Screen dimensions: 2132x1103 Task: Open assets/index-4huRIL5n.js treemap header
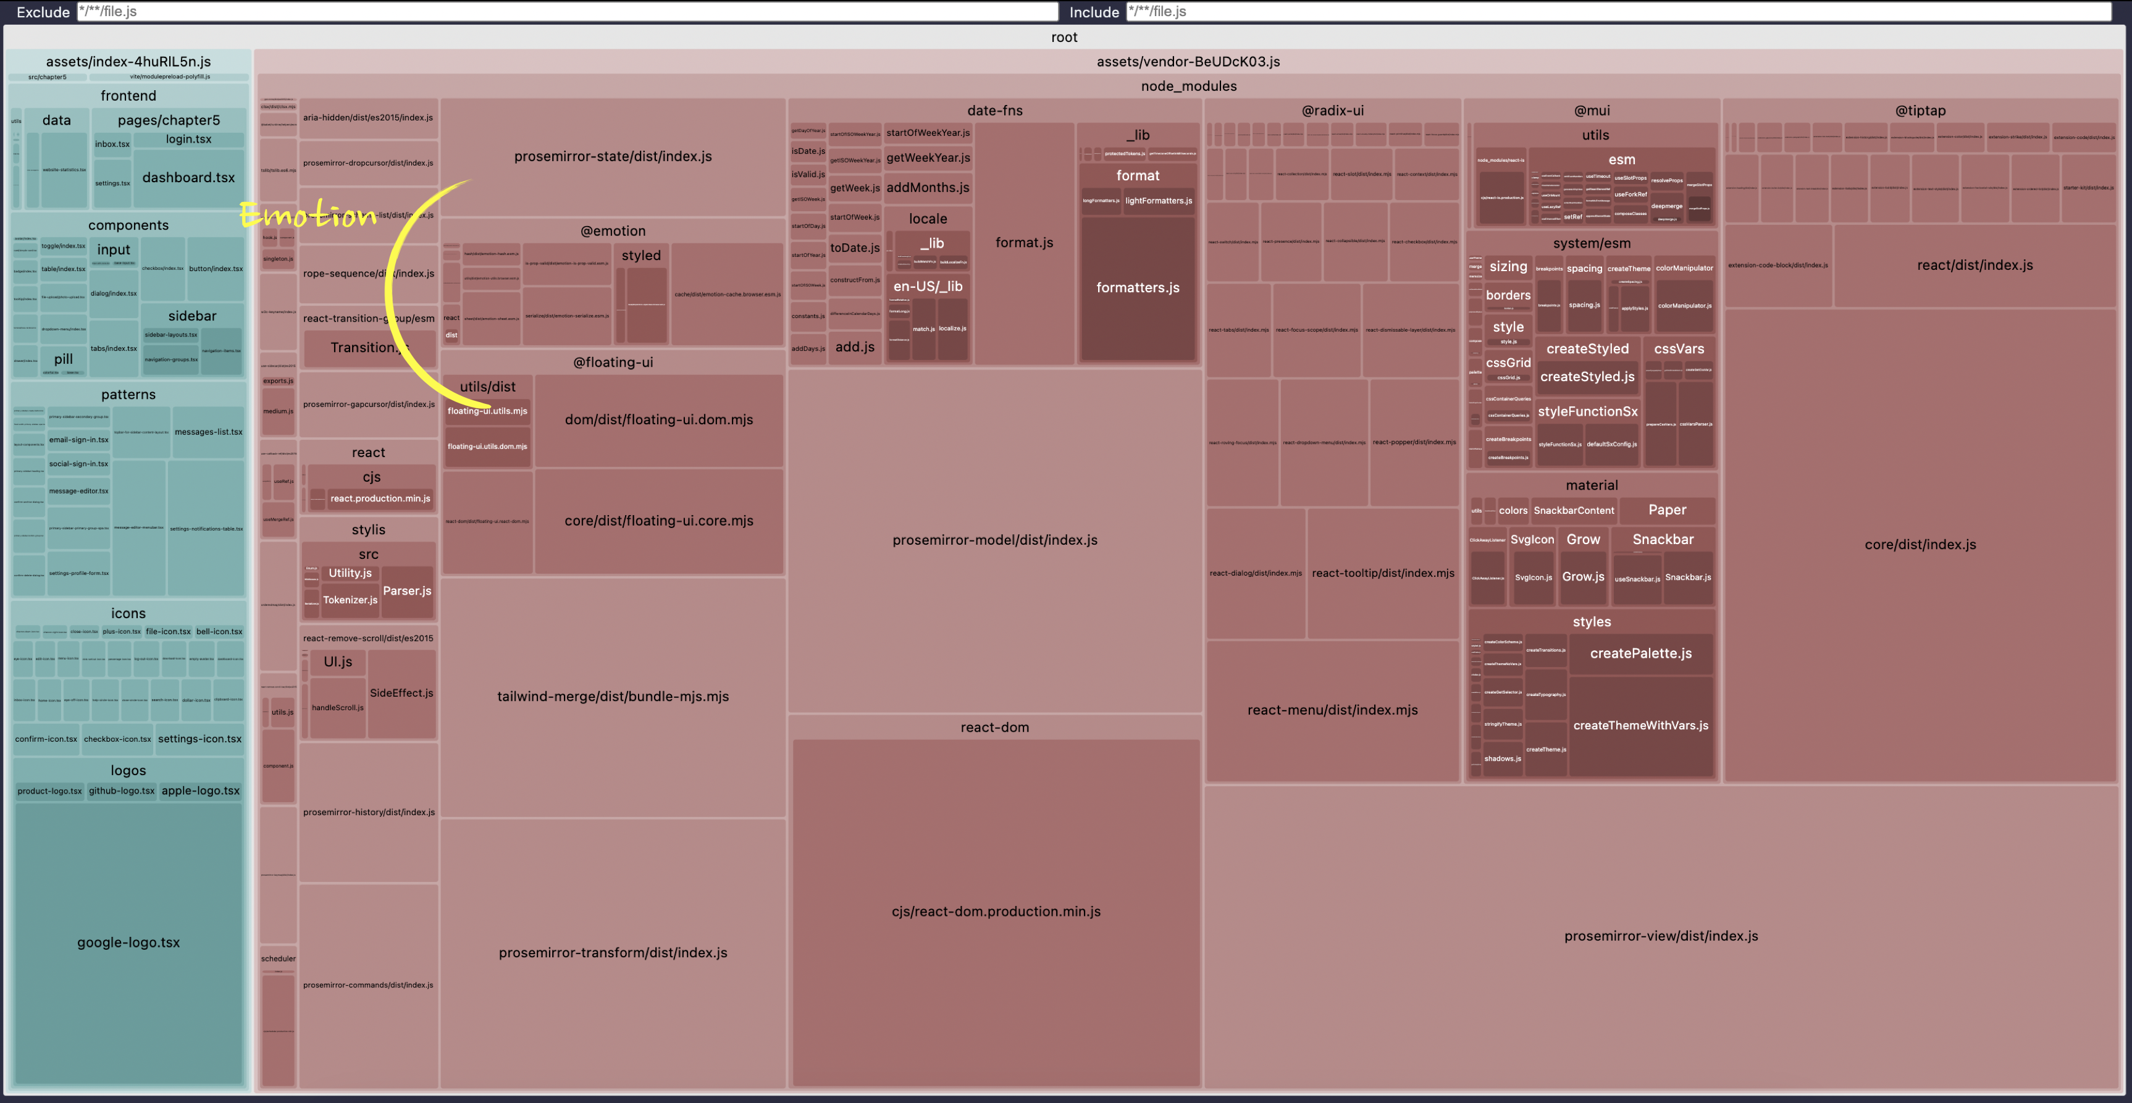(128, 62)
